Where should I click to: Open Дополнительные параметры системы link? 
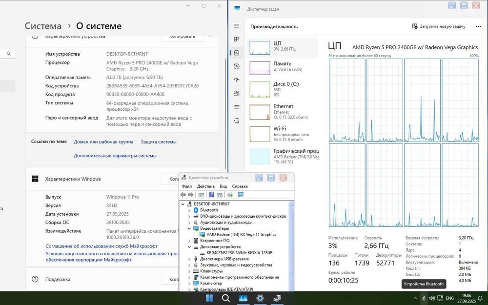point(115,156)
